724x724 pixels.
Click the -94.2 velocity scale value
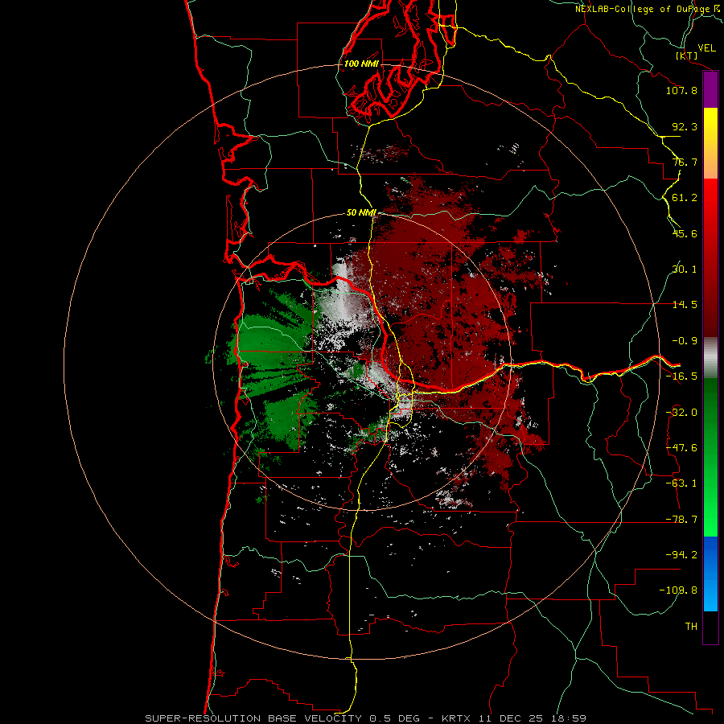coord(681,555)
